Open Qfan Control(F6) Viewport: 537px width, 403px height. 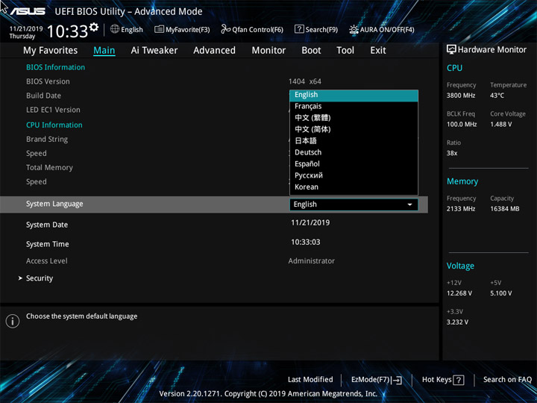pos(252,29)
